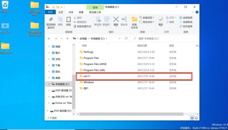Expand Downloads (下载) tree node
228x130 pixels.
tap(49, 65)
